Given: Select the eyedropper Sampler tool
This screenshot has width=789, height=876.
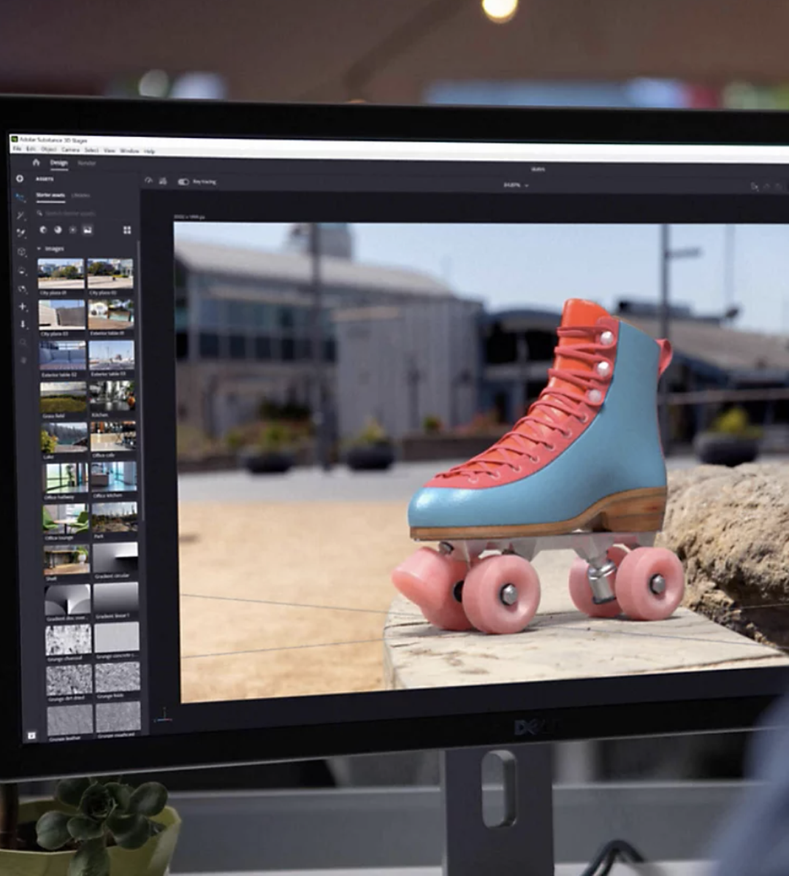Looking at the screenshot, I should coord(21,234).
